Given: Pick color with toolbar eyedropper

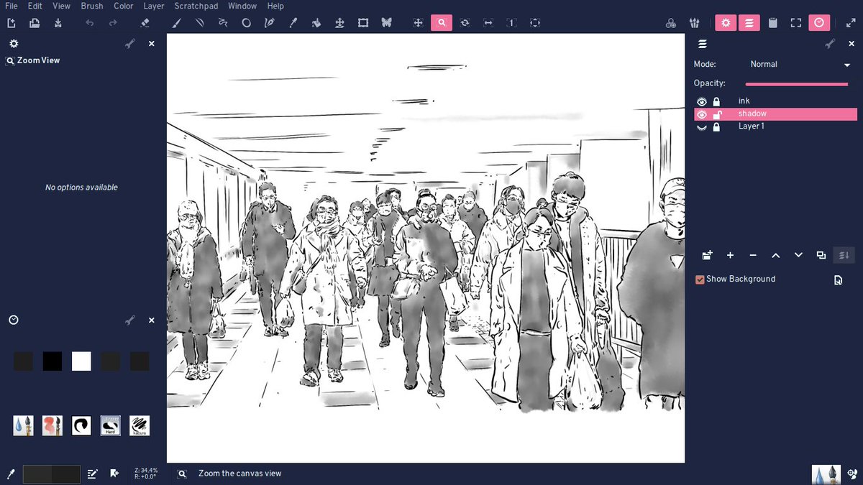Looking at the screenshot, I should point(293,23).
